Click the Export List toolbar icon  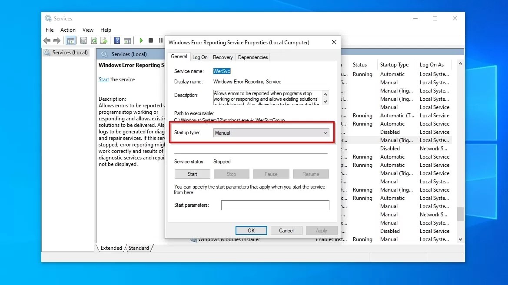pos(104,40)
